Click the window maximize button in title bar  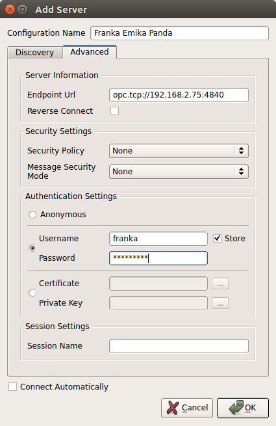click(x=23, y=10)
